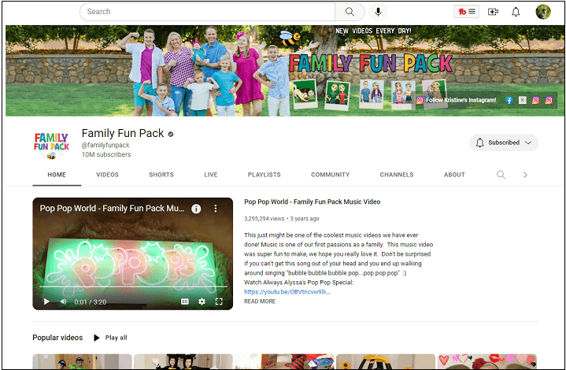Click the Follow Kristine's Instagram link
This screenshot has width=566, height=370.
point(457,100)
